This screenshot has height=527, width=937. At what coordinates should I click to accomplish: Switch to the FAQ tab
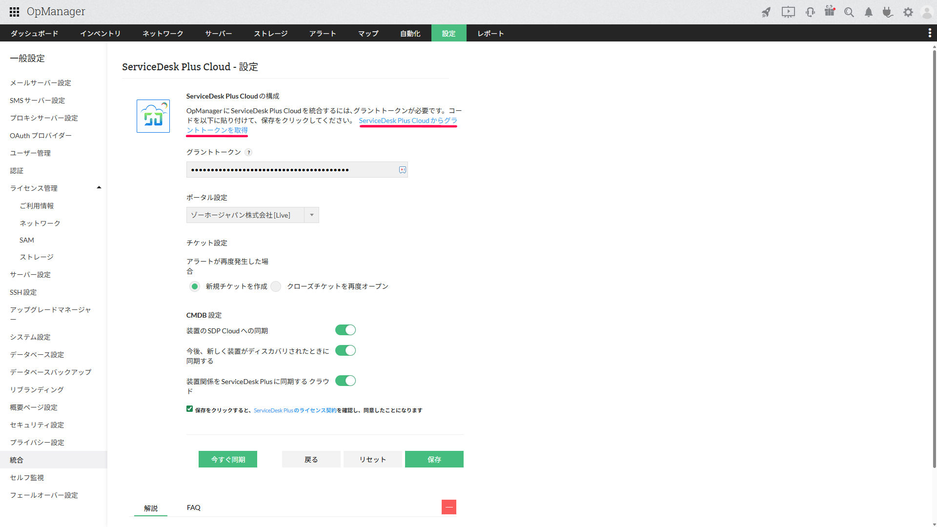[x=193, y=507]
